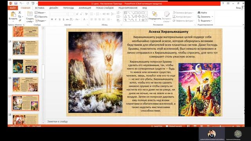Start slideshow from beginning quick access icon
The image size is (251, 141).
click(33, 4)
